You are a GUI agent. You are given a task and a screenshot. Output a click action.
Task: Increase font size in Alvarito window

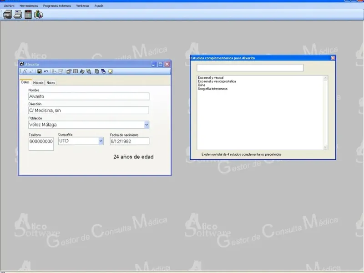coord(25,71)
